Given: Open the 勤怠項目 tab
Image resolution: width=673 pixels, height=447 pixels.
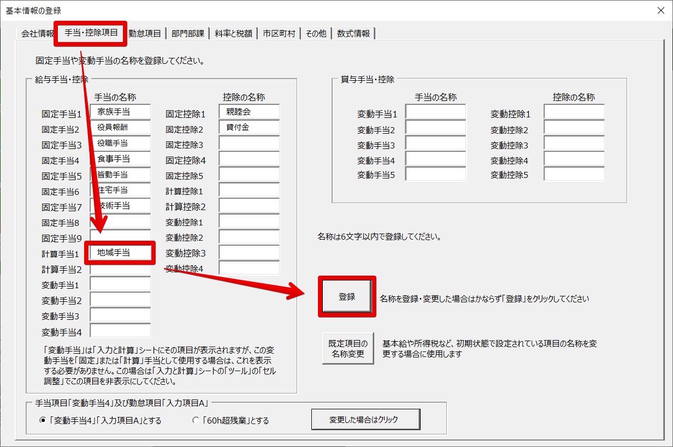Looking at the screenshot, I should 145,33.
